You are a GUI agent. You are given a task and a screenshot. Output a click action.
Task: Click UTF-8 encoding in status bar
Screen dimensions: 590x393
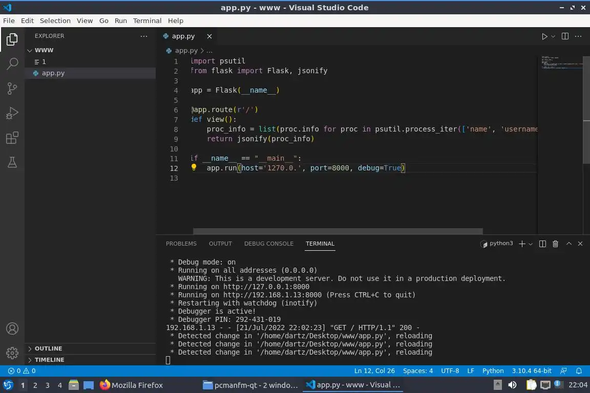(450, 371)
